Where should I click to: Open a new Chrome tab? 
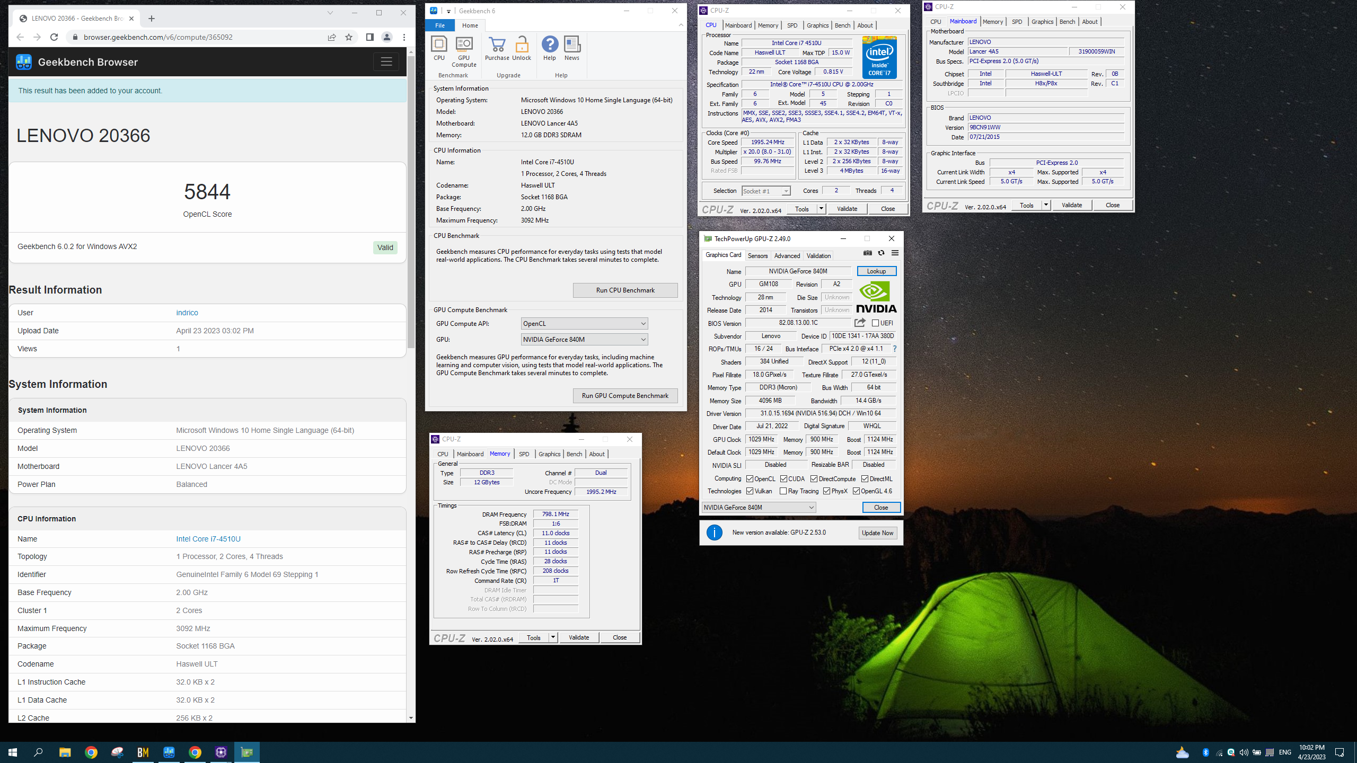point(152,19)
